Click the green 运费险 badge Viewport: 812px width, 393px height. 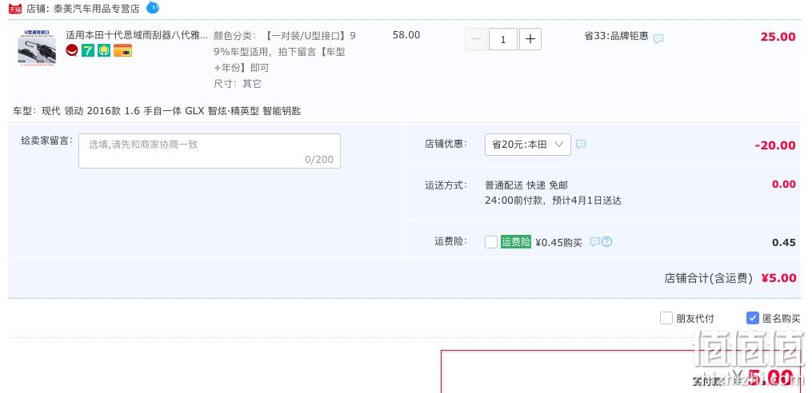516,241
